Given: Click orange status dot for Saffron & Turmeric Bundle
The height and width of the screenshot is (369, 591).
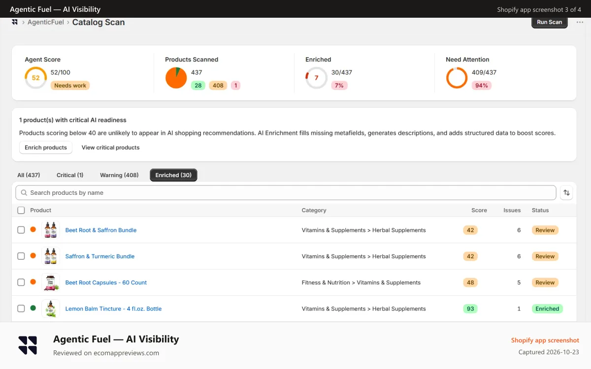Looking at the screenshot, I should (x=33, y=256).
